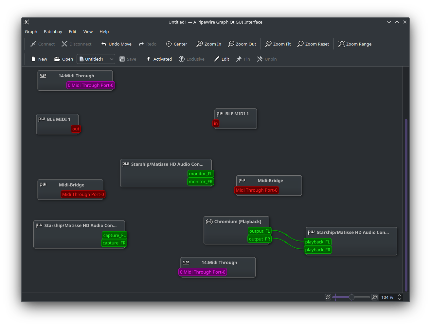The height and width of the screenshot is (327, 431).
Task: Select Chromium output_FR port
Action: pyautogui.click(x=260, y=239)
